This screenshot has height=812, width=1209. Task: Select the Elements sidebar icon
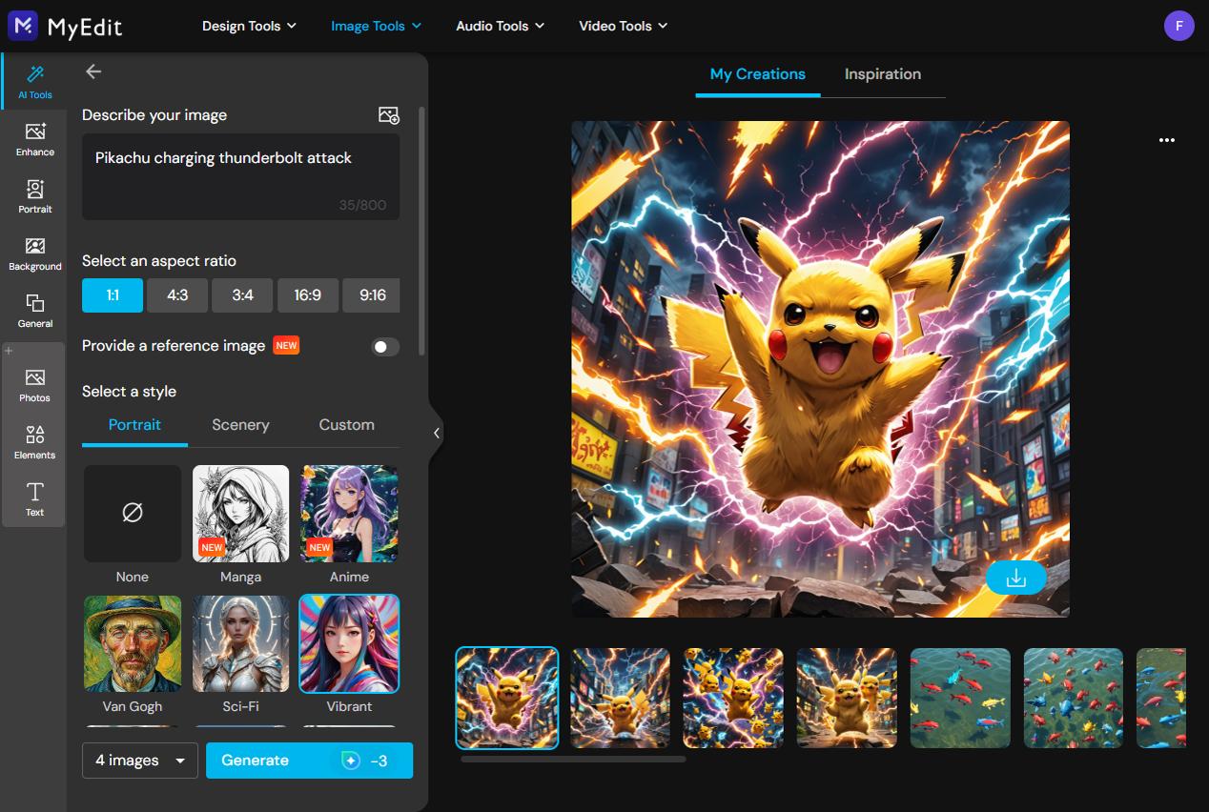pos(34,440)
